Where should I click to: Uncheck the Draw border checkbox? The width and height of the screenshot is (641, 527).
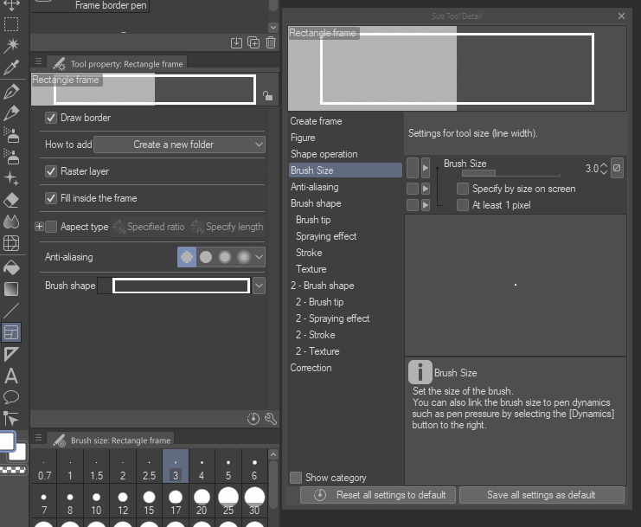51,118
